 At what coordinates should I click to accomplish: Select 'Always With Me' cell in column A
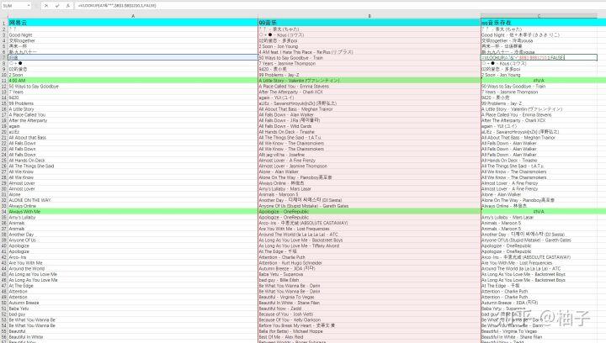(x=133, y=212)
